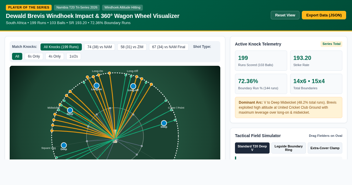Reset the wagon wheel view
This screenshot has width=352, height=185.
(x=285, y=15)
